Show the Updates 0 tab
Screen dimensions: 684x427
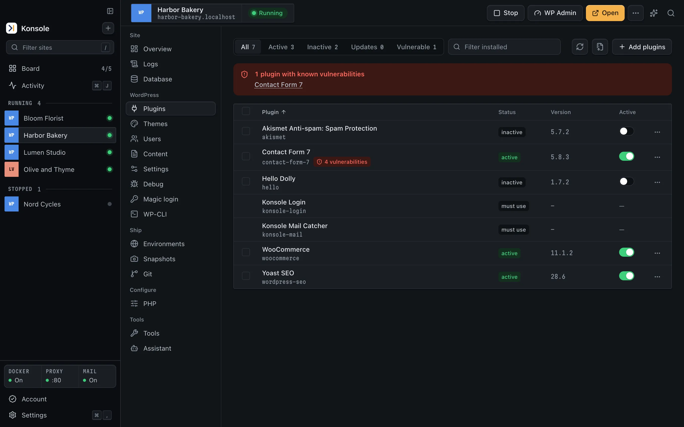367,47
